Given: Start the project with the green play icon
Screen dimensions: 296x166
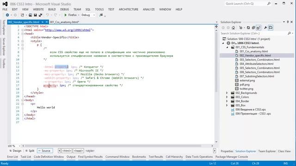Looking at the screenshot, I should (x=66, y=15).
